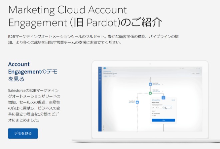Click the Salesforce cloud logo in demo
Viewport: 220px width, 149px height.
tap(104, 68)
